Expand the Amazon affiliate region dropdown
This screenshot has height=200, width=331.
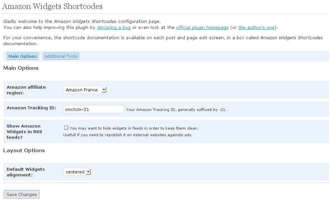pos(85,90)
